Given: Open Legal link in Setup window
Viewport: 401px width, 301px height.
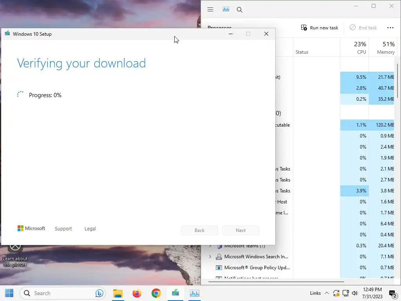Looking at the screenshot, I should (x=90, y=228).
